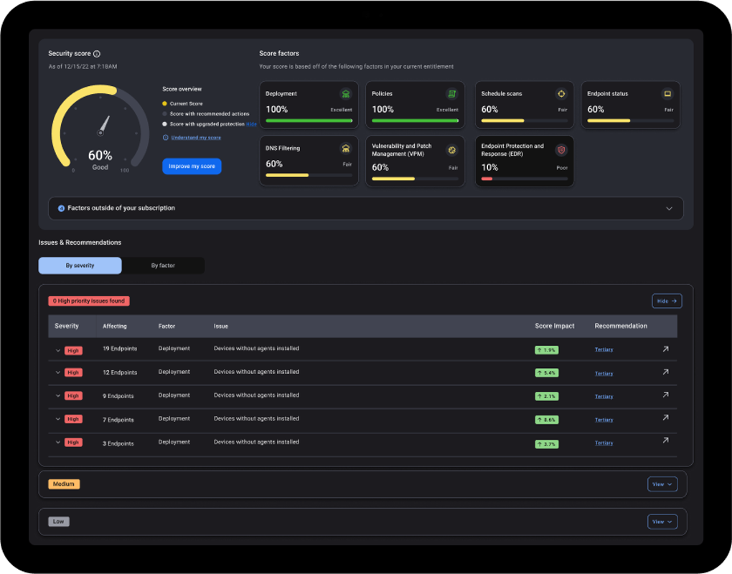Click the Policies factor icon

tap(451, 94)
